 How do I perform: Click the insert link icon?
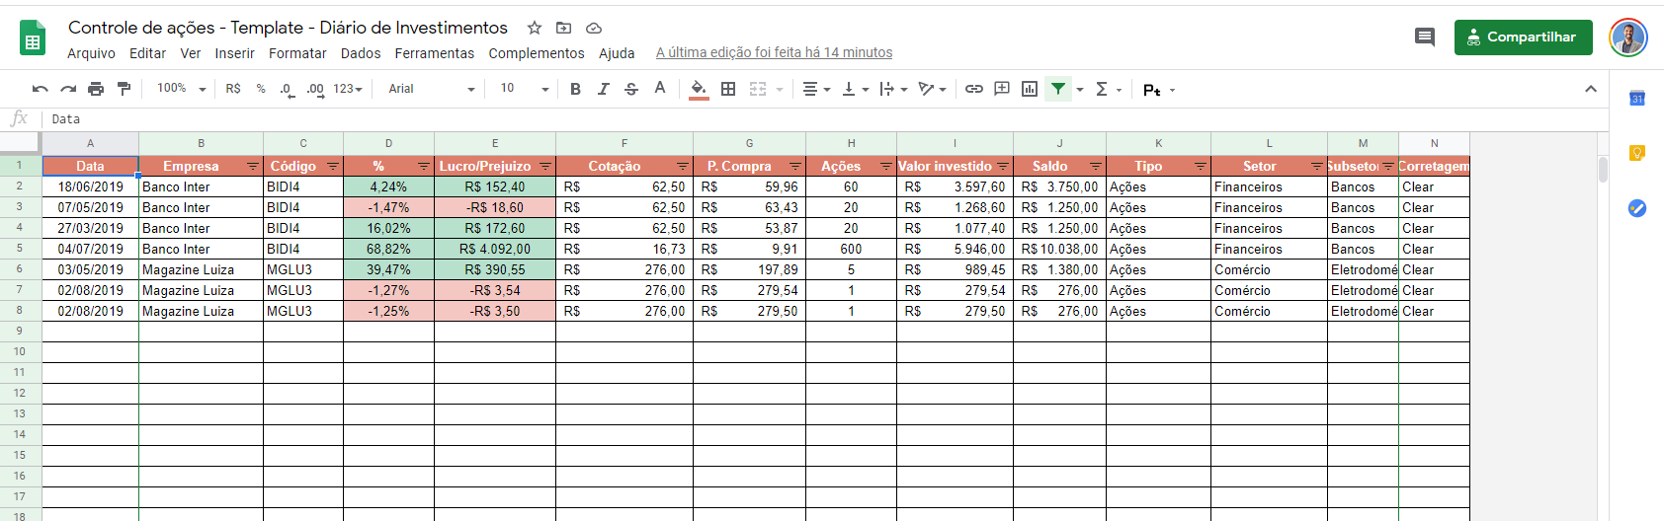(x=974, y=89)
